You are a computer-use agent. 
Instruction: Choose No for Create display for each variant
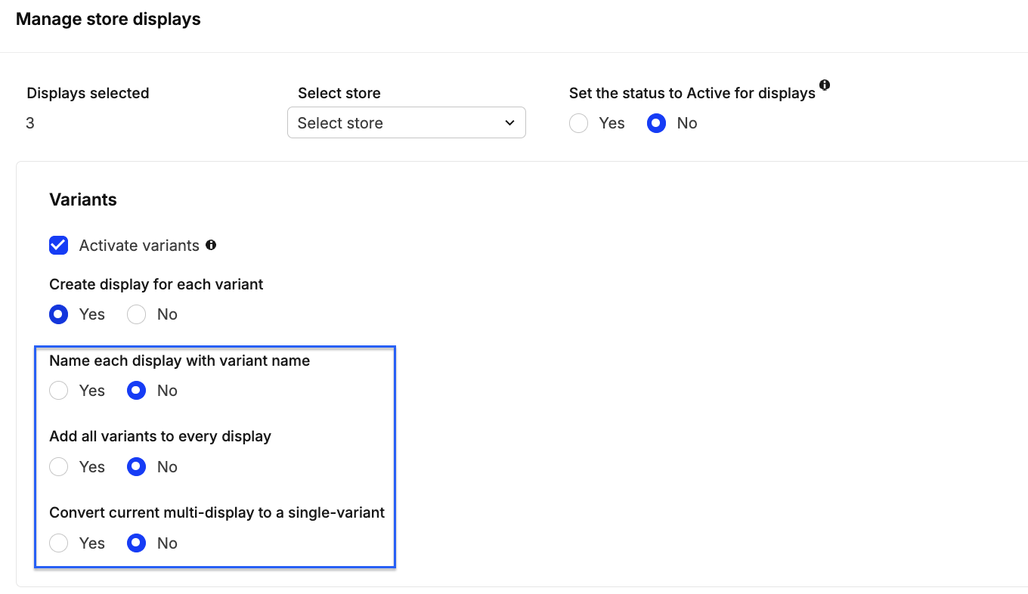pos(137,314)
